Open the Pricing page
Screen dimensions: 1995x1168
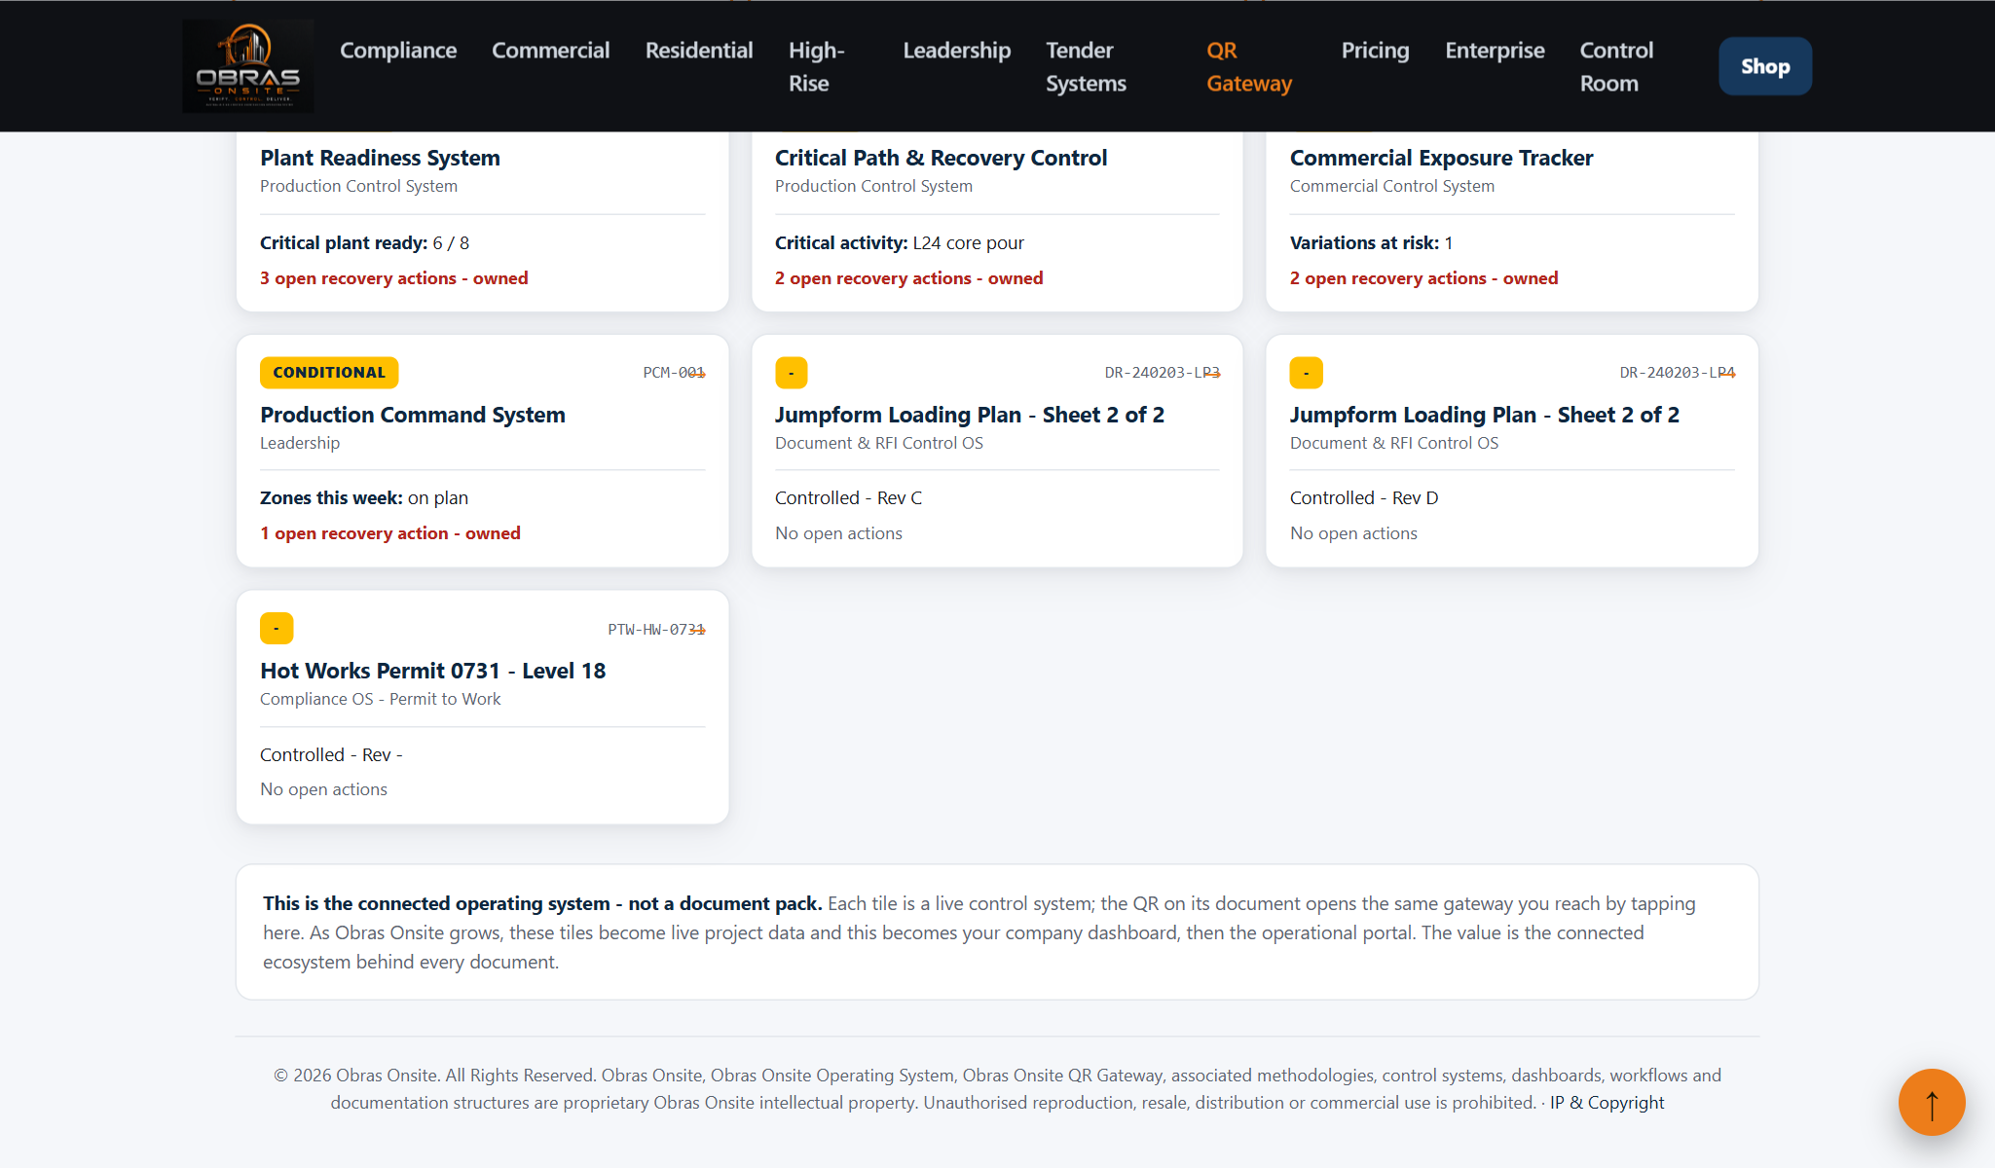point(1375,50)
